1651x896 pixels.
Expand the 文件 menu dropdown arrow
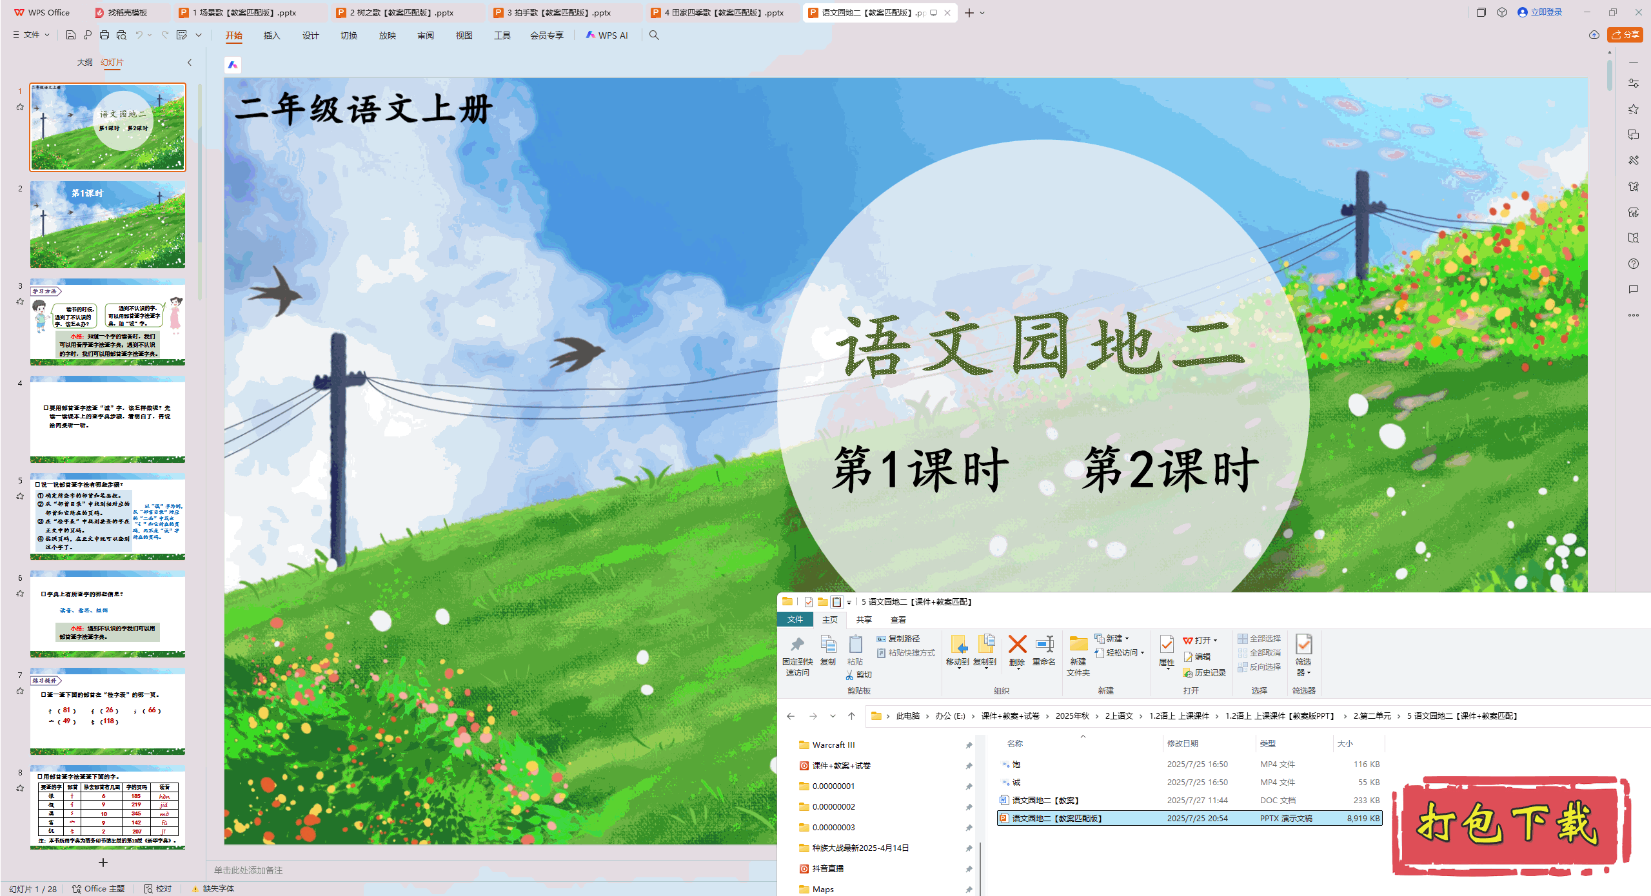[x=47, y=35]
